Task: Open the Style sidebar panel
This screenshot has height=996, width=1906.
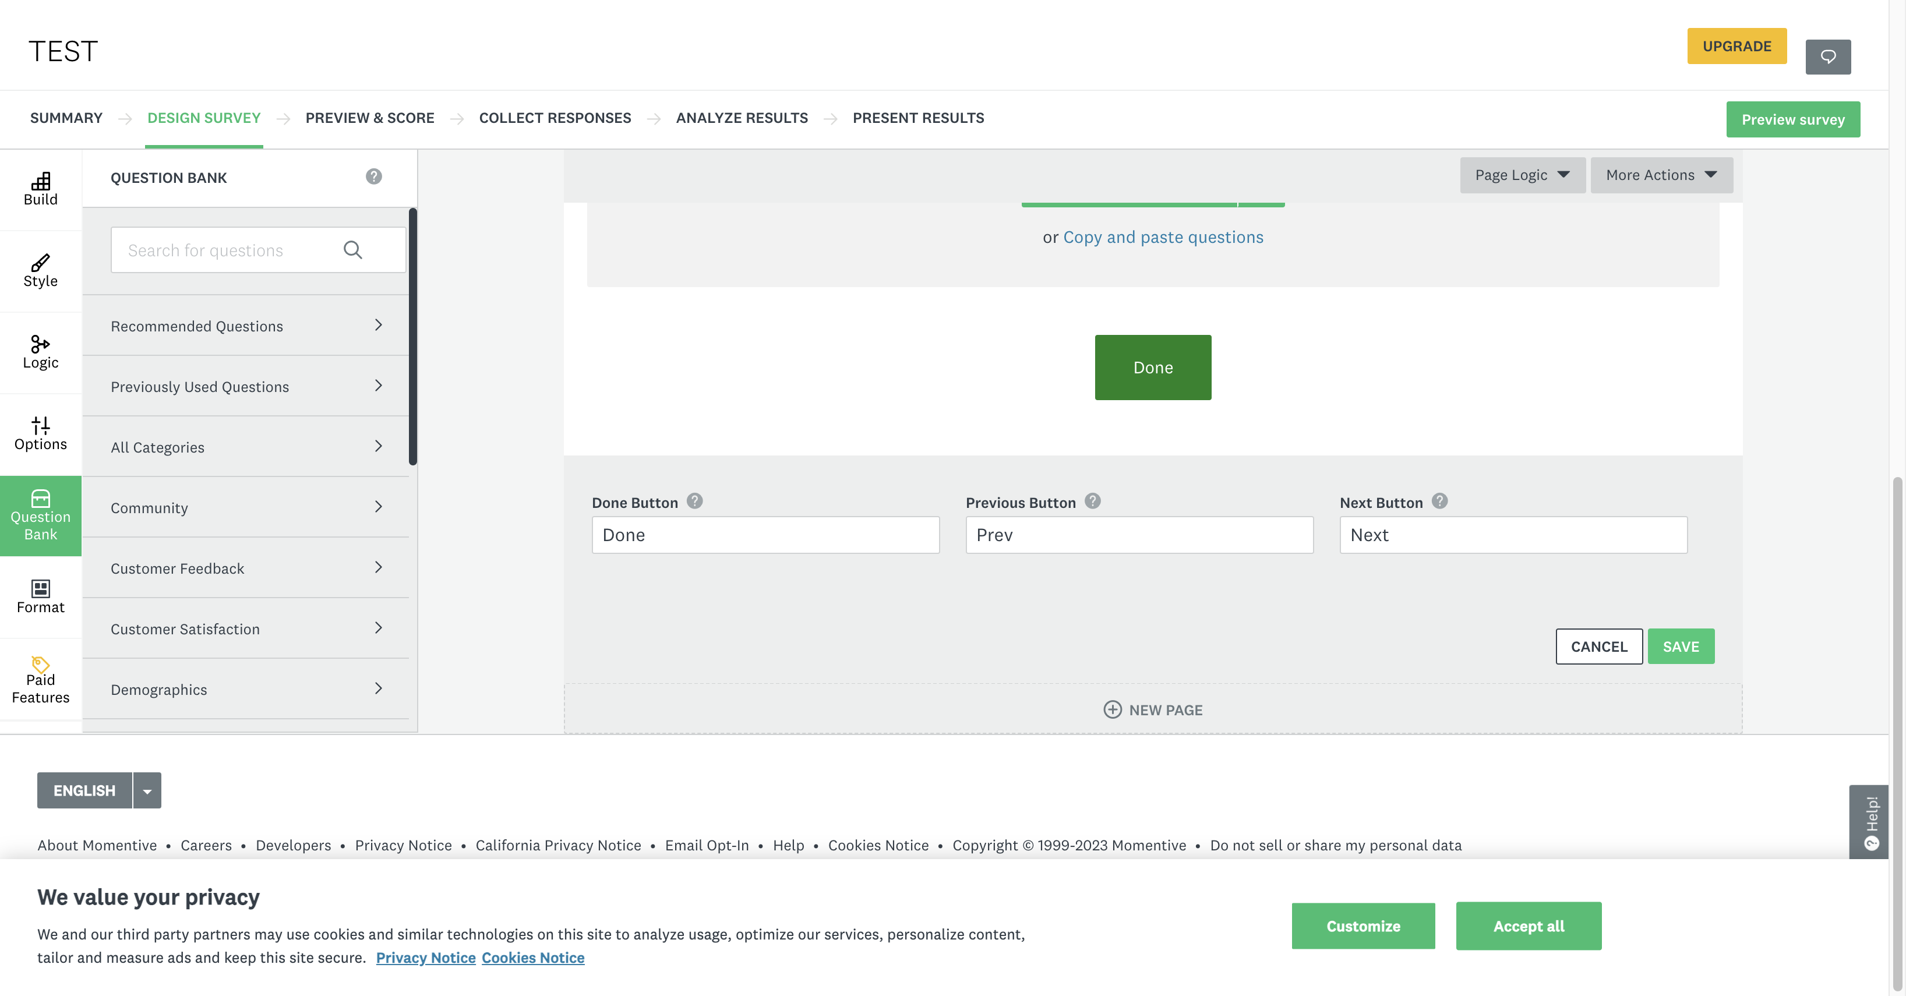Action: click(41, 271)
